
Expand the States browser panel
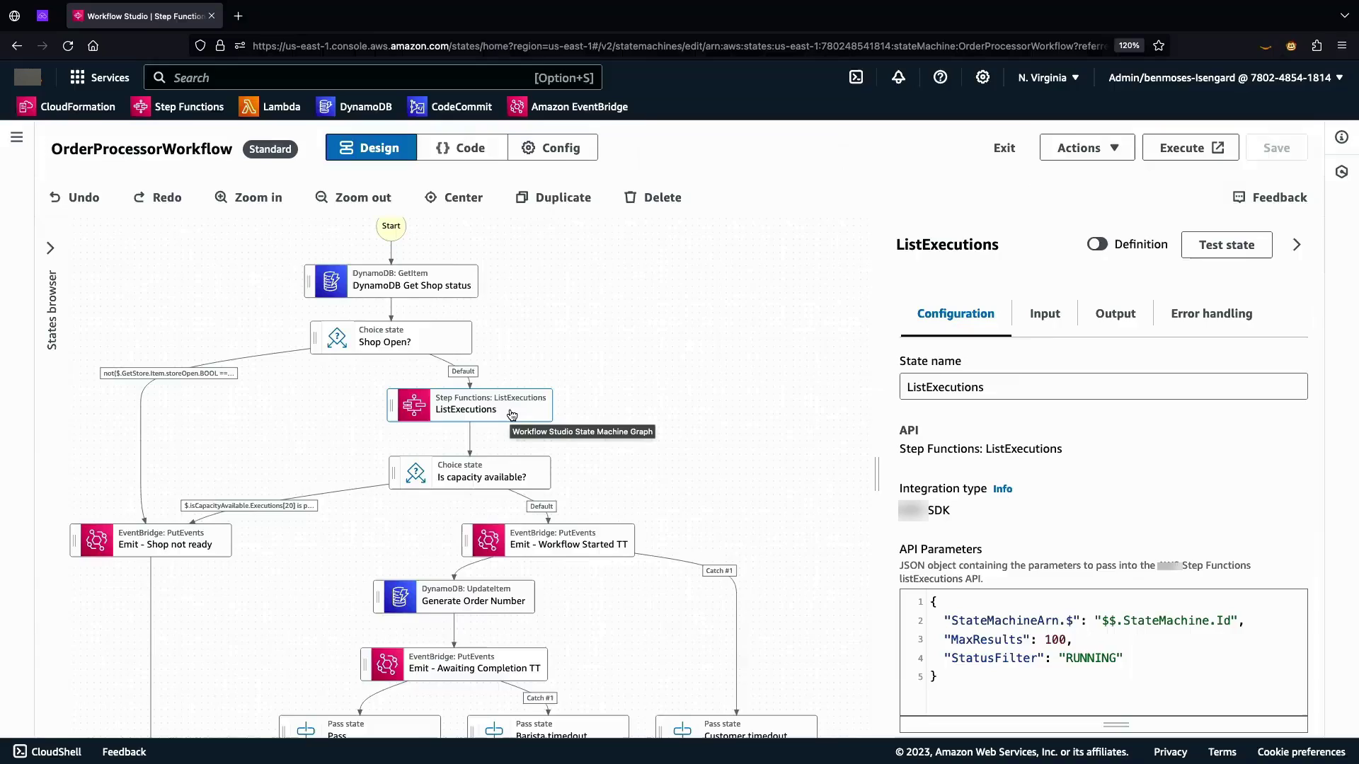coord(50,248)
